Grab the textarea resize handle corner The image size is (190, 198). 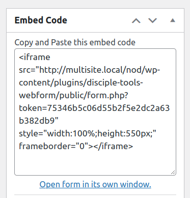click(x=173, y=173)
